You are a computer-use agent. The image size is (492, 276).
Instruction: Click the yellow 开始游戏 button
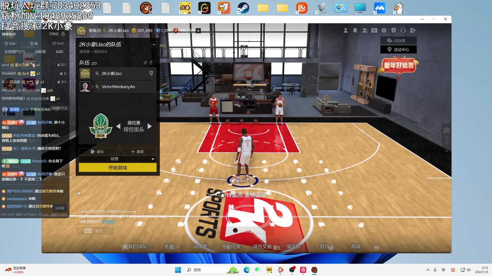[x=118, y=168]
